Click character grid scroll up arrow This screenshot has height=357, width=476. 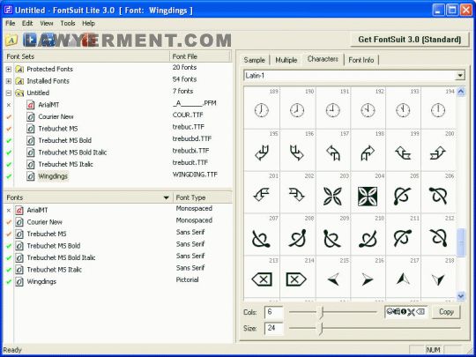click(x=461, y=92)
